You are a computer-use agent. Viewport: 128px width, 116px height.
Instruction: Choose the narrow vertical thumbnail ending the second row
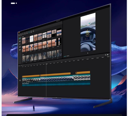(x=59, y=42)
